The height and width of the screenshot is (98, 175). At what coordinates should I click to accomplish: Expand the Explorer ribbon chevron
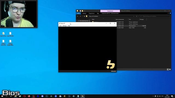[x=168, y=13]
